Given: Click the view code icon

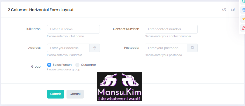Looking at the screenshot, I should point(224,10).
